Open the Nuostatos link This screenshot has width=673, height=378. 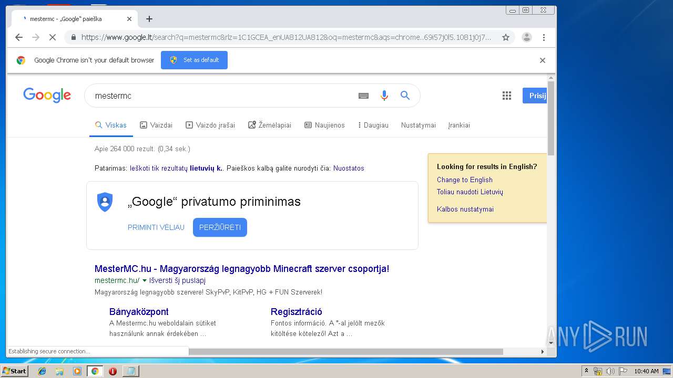(349, 169)
